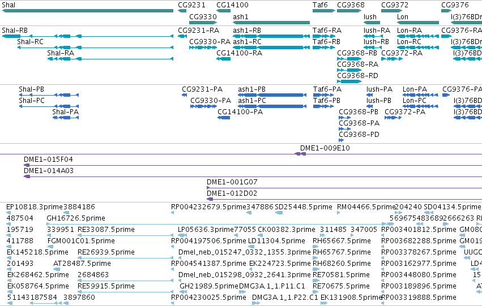Select the CG9368 gene feature
Image resolution: width=482 pixels, height=306 pixels.
tap(349, 11)
